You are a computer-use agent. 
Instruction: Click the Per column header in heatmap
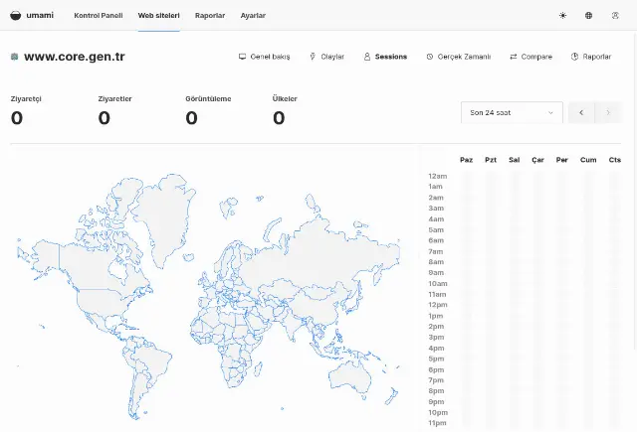click(x=562, y=160)
